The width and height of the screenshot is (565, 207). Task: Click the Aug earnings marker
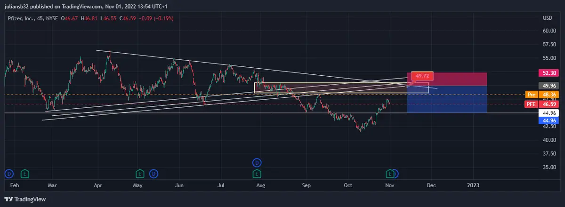click(257, 174)
